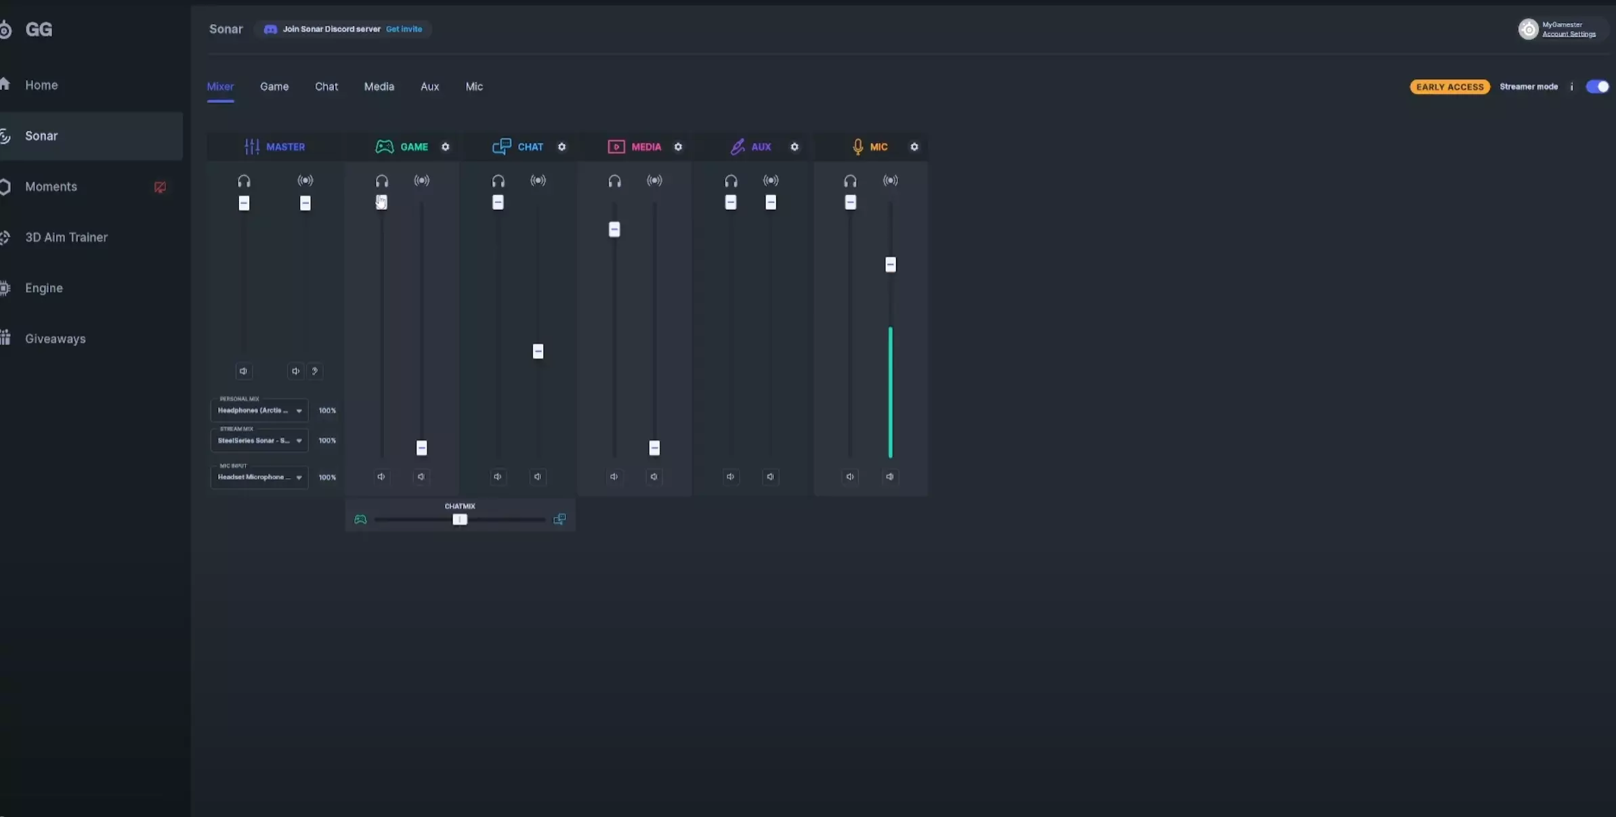The image size is (1616, 817).
Task: Mute Game in personal mix
Action: coord(381,477)
